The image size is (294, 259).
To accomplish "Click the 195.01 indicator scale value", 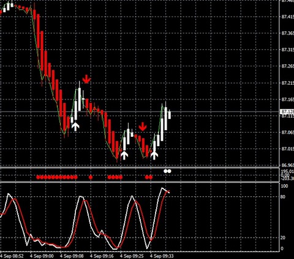I will [287, 171].
